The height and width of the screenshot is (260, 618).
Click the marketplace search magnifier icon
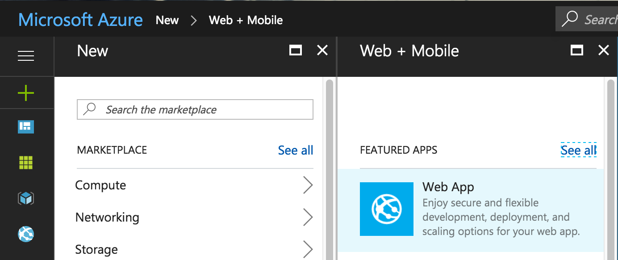point(90,109)
